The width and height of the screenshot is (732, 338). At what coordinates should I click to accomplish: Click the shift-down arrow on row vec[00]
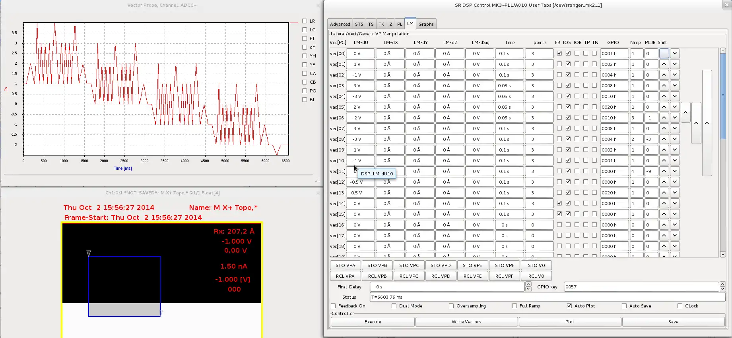[675, 53]
